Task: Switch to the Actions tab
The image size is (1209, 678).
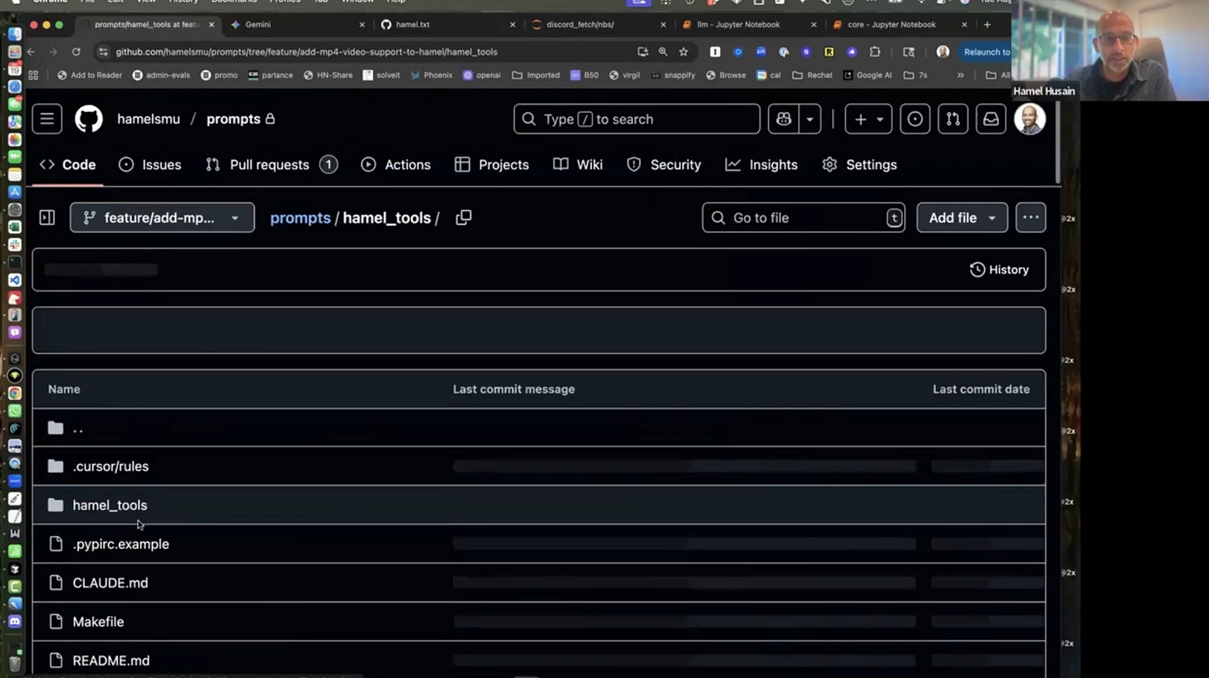Action: (396, 164)
